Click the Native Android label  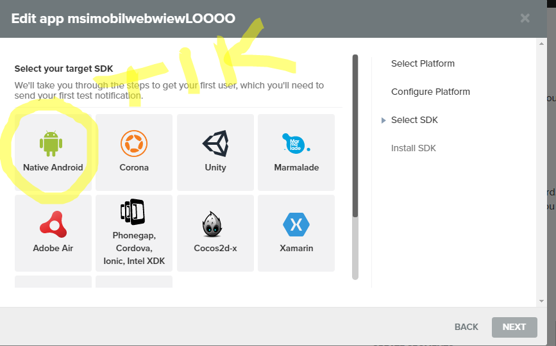pos(53,167)
